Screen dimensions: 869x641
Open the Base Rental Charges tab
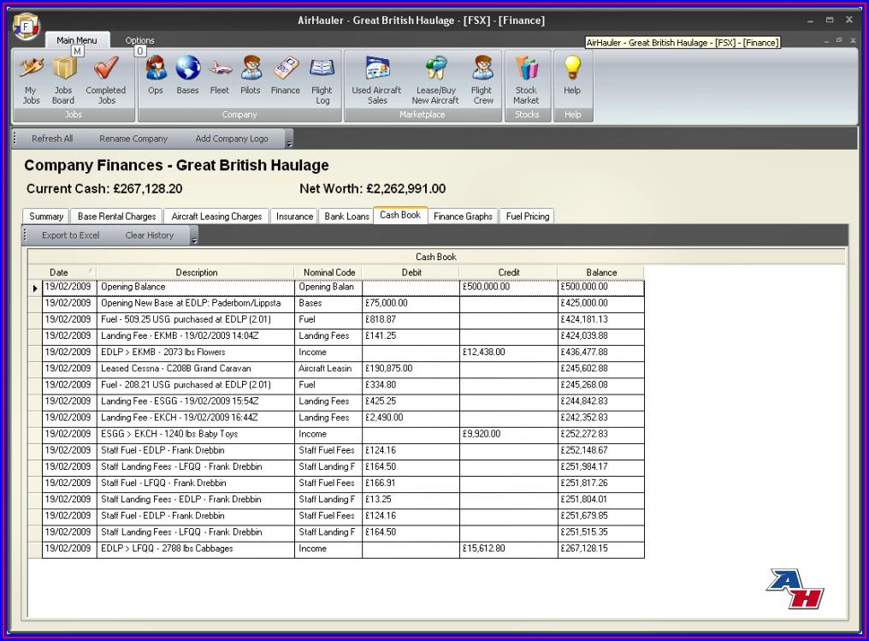117,217
